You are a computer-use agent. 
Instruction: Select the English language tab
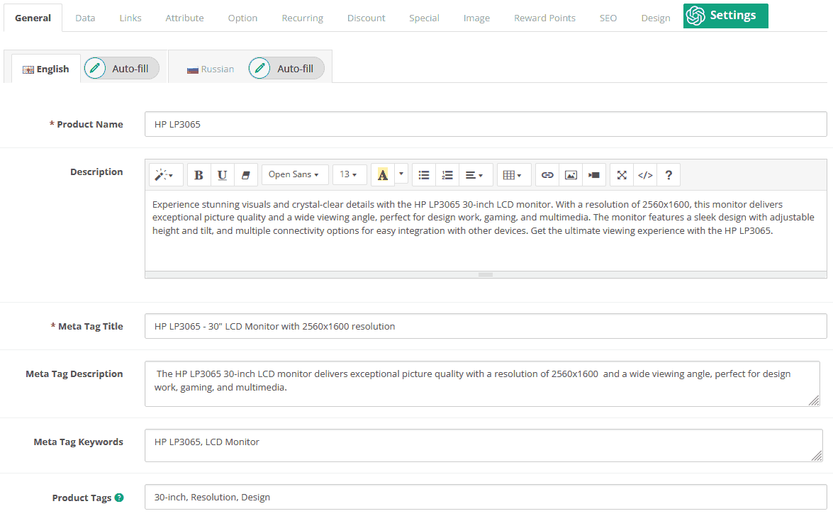click(46, 69)
